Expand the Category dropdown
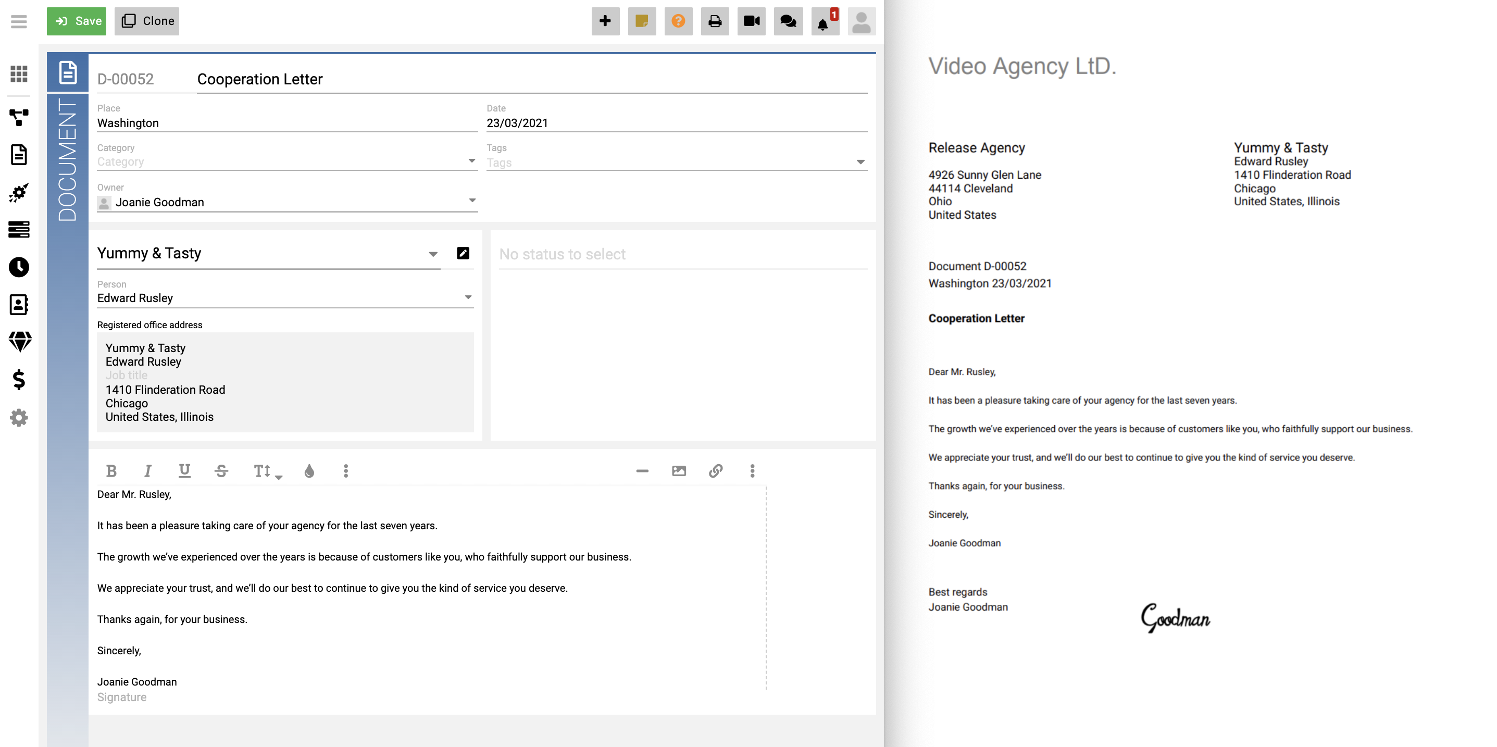The height and width of the screenshot is (747, 1497). tap(472, 160)
